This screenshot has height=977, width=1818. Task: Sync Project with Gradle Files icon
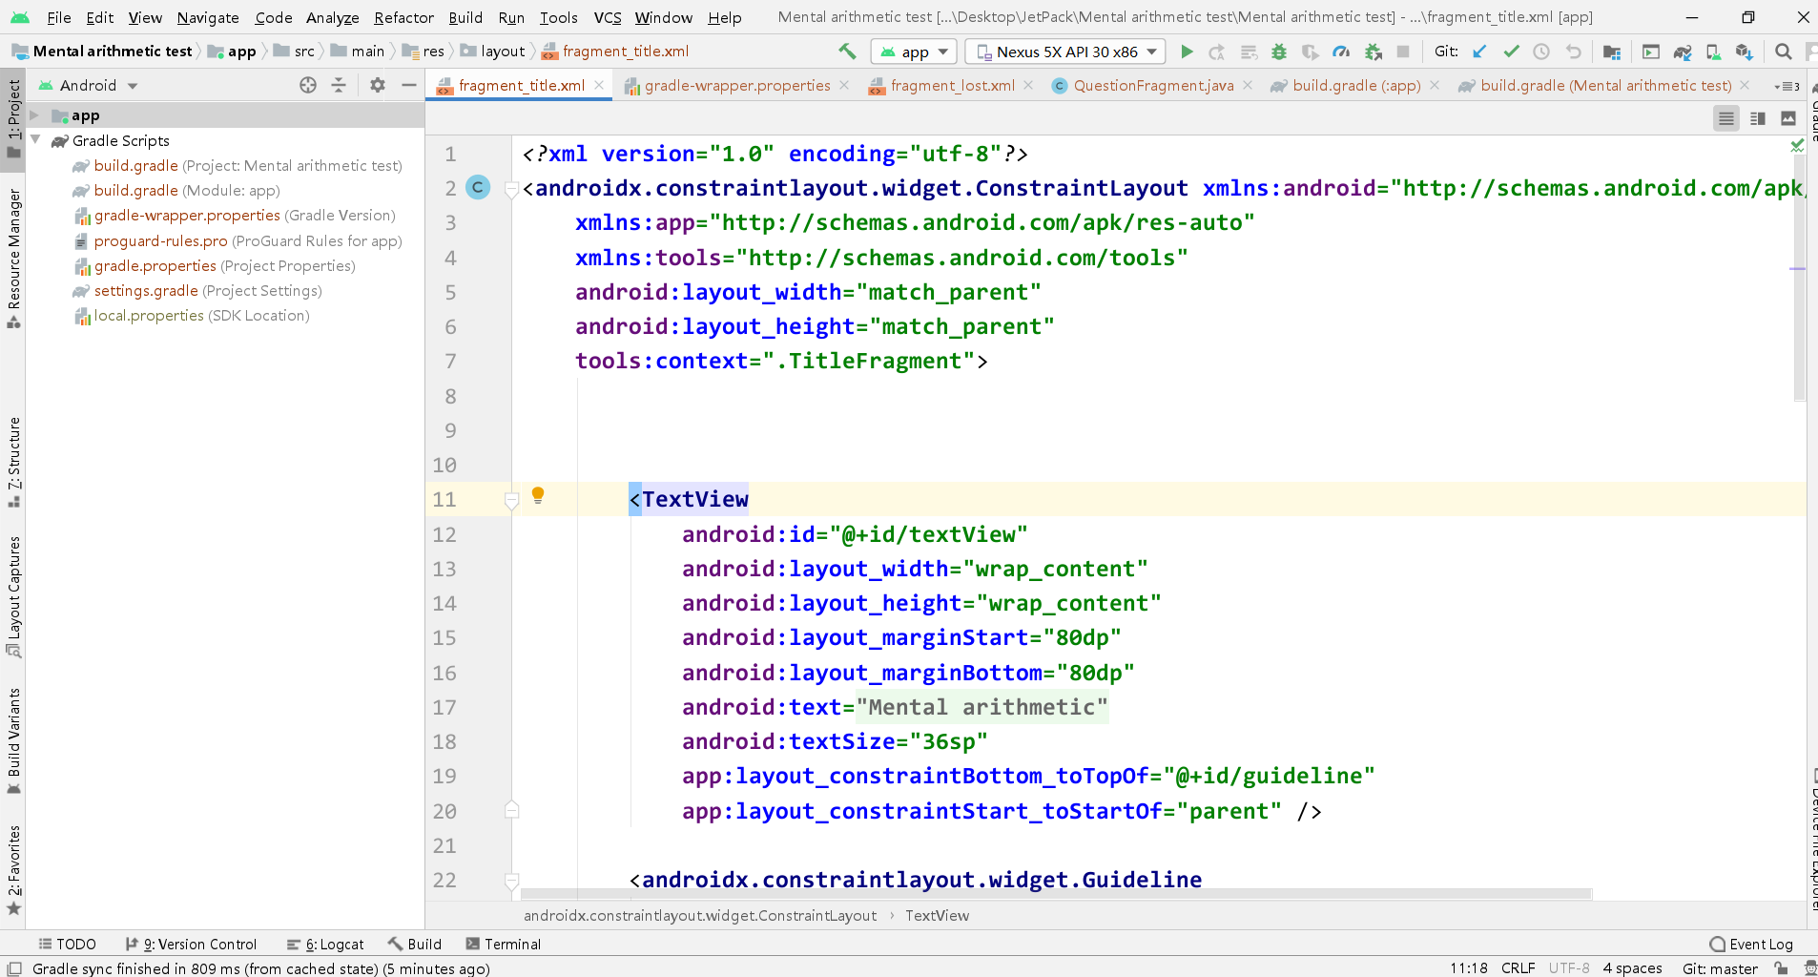pos(1683,52)
